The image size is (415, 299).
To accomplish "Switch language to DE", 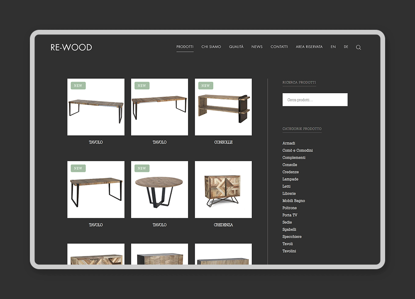I will [x=346, y=47].
